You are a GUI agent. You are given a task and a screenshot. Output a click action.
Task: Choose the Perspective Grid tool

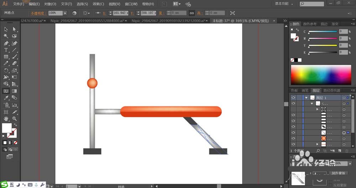15,84
